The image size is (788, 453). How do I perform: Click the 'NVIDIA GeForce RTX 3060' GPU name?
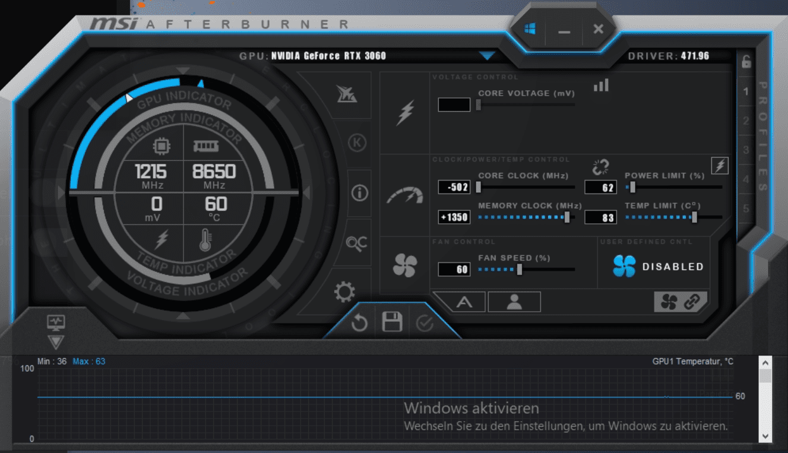[x=328, y=56]
